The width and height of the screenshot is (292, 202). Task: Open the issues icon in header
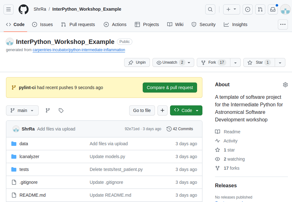[x=248, y=9]
